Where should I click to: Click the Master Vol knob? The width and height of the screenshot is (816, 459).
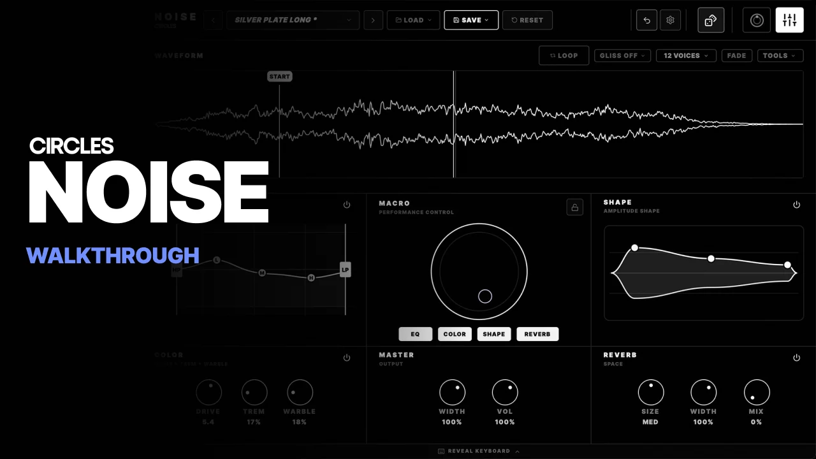coord(505,393)
